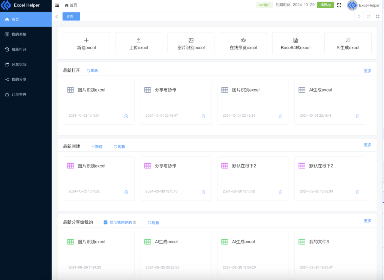Go to 最新打开 sidebar item
Image resolution: width=384 pixels, height=280 pixels.
(x=26, y=49)
